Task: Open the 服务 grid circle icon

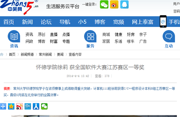Action: 90,37
